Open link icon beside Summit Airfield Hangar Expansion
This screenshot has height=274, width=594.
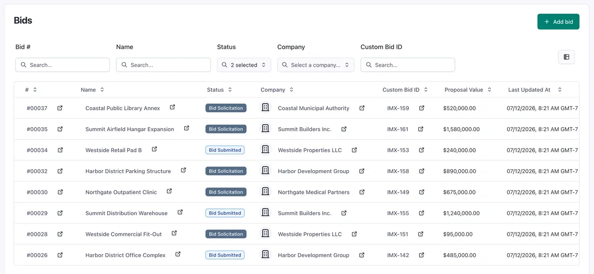pyautogui.click(x=187, y=128)
